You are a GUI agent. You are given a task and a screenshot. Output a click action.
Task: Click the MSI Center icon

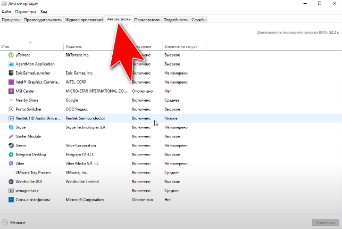pyautogui.click(x=11, y=91)
